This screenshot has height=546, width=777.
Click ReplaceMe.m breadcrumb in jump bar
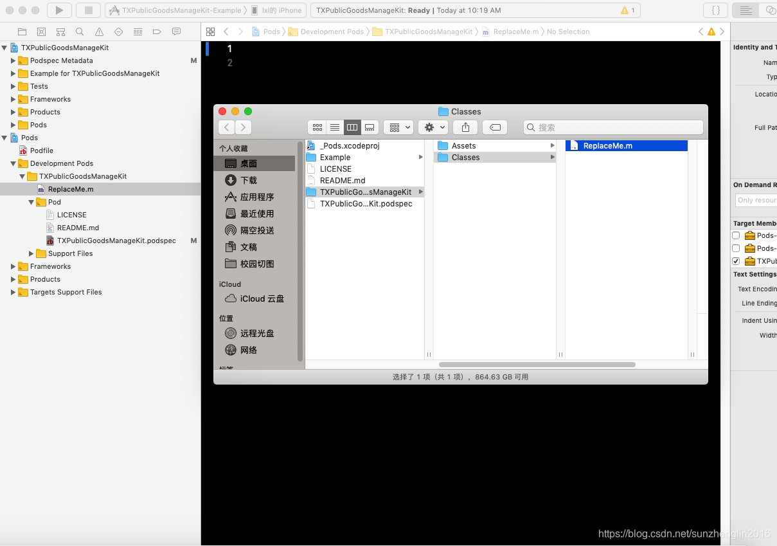[510, 32]
